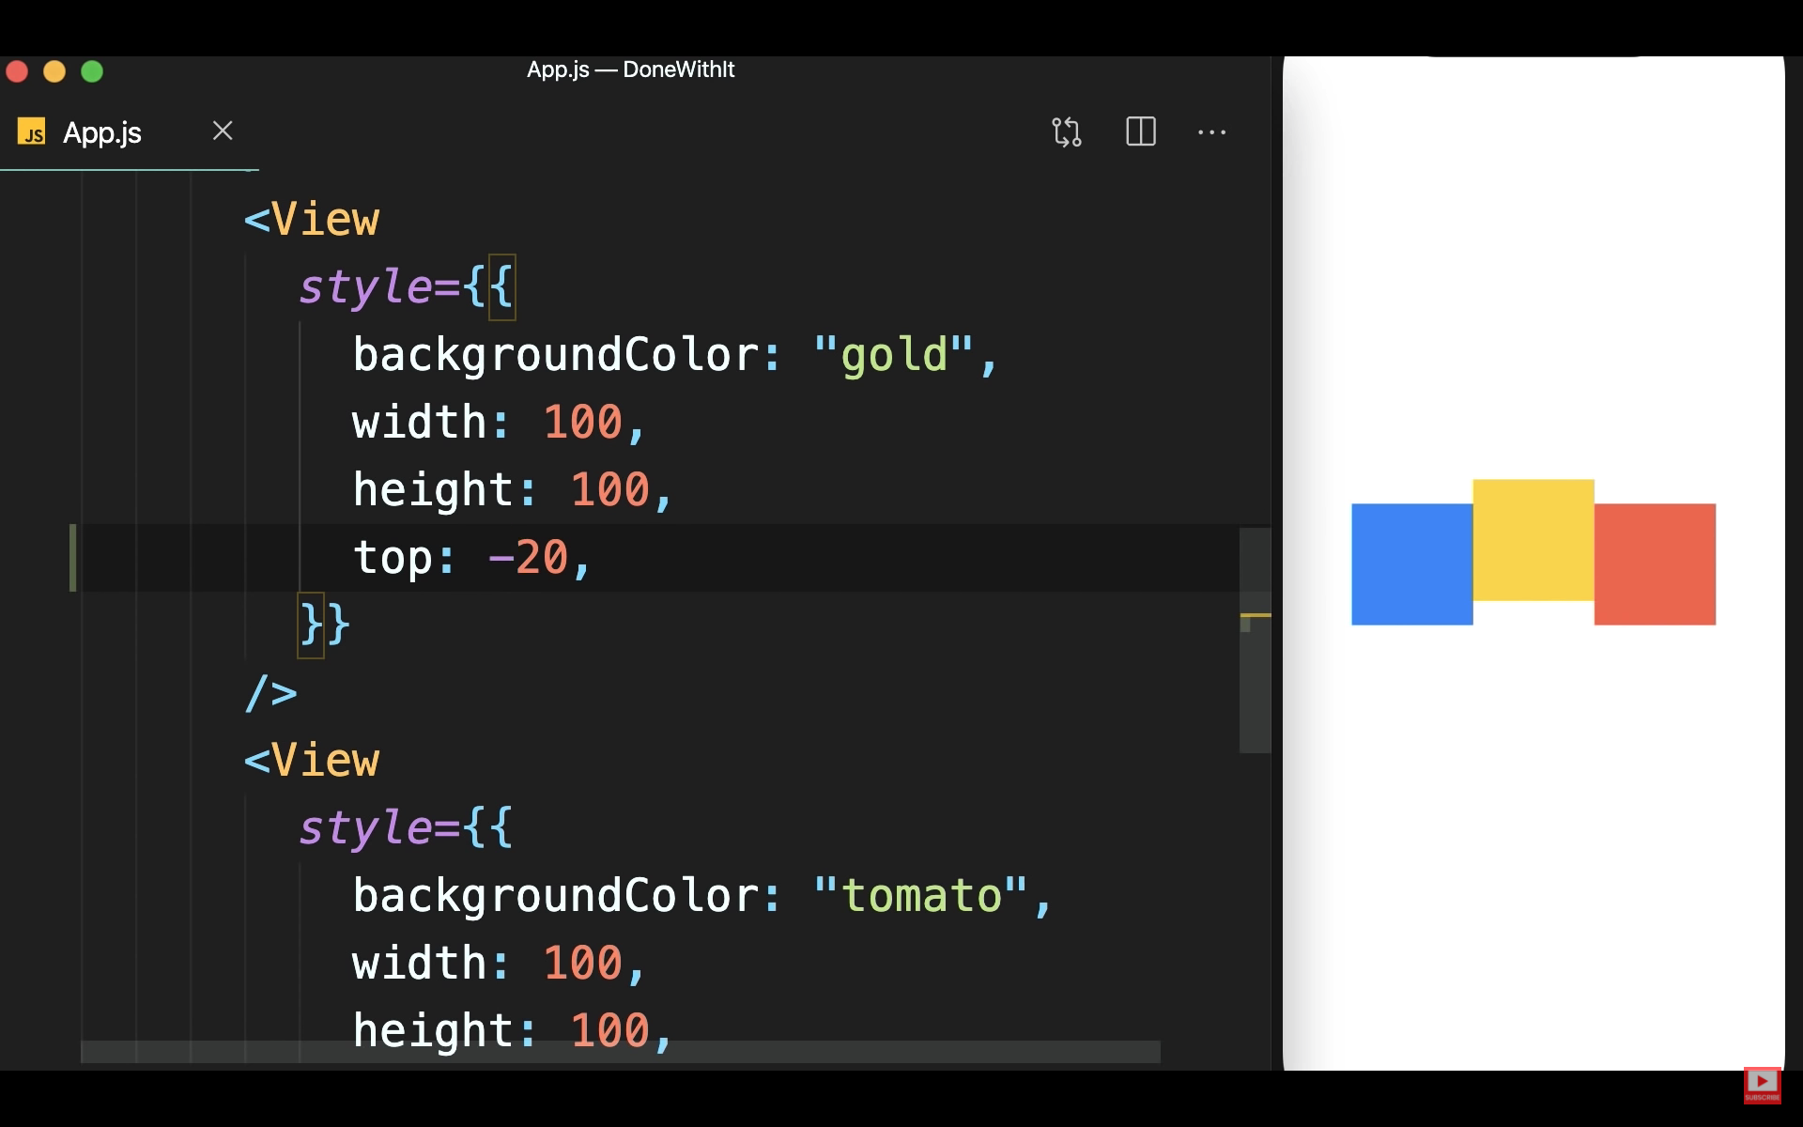The image size is (1803, 1127).
Task: Close the App.js editor tab
Action: (223, 131)
